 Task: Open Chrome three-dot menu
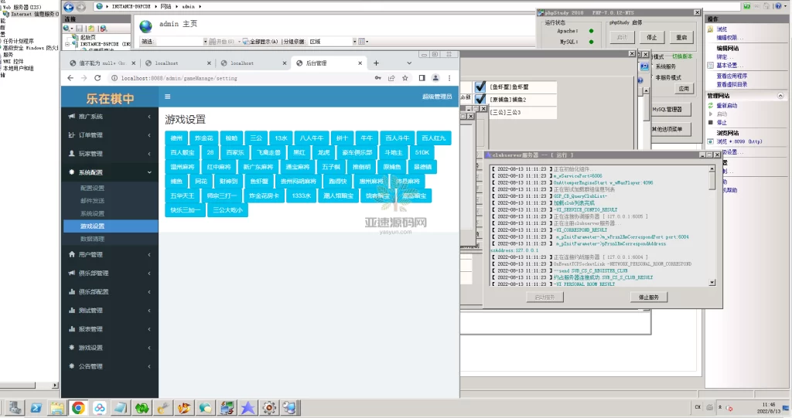point(449,78)
